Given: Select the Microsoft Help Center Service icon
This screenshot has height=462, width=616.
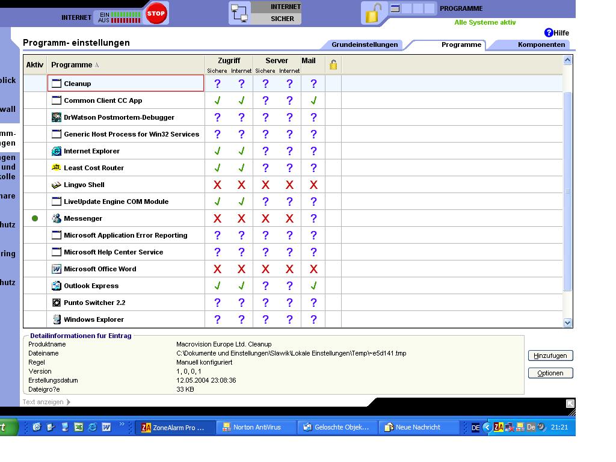Looking at the screenshot, I should pos(57,252).
